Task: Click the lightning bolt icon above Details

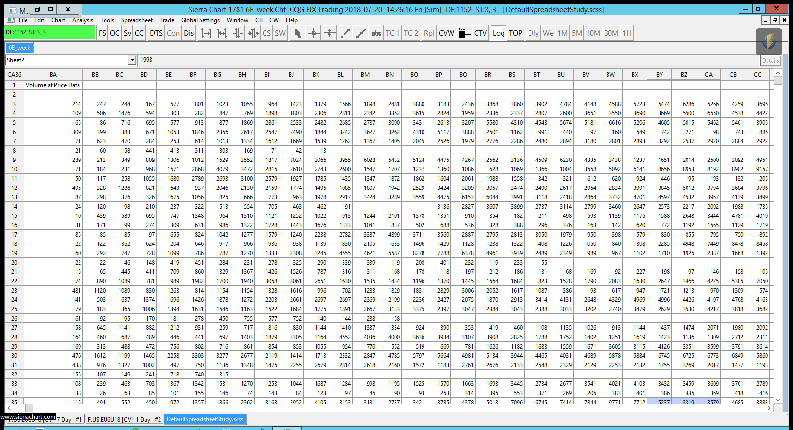Action: (x=768, y=41)
